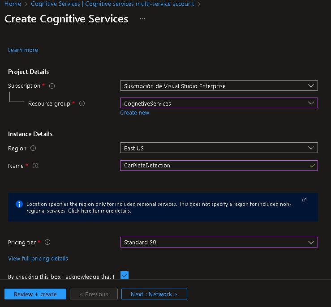
Task: Click info icon beside Resource group
Action: click(x=82, y=103)
